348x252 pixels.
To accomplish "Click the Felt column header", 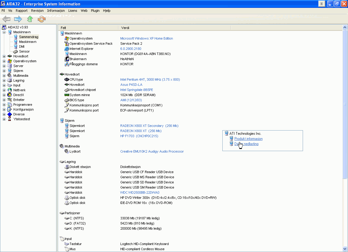I will coord(88,28).
